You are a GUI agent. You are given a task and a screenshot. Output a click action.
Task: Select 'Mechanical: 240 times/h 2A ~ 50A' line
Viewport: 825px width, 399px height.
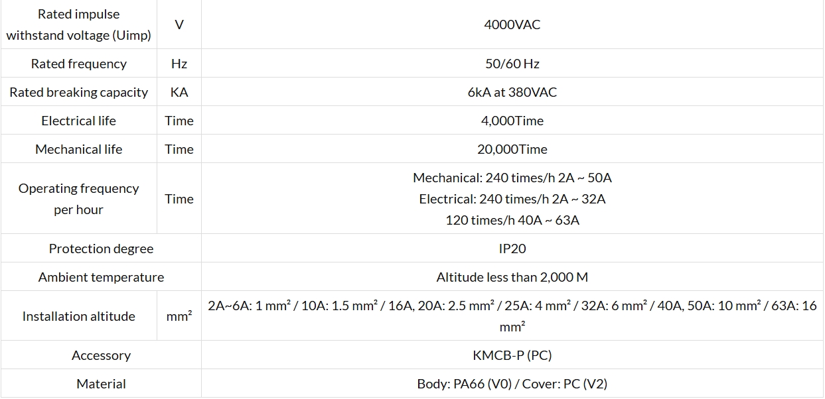coord(512,178)
